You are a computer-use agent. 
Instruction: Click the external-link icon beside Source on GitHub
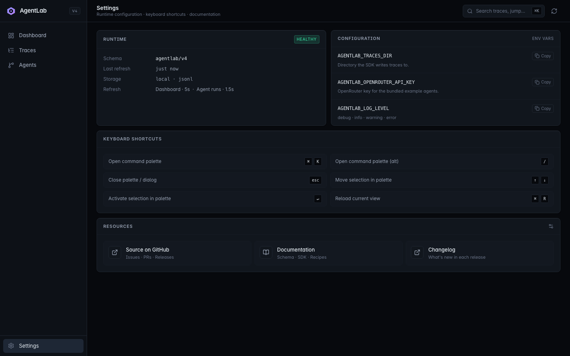click(x=115, y=252)
